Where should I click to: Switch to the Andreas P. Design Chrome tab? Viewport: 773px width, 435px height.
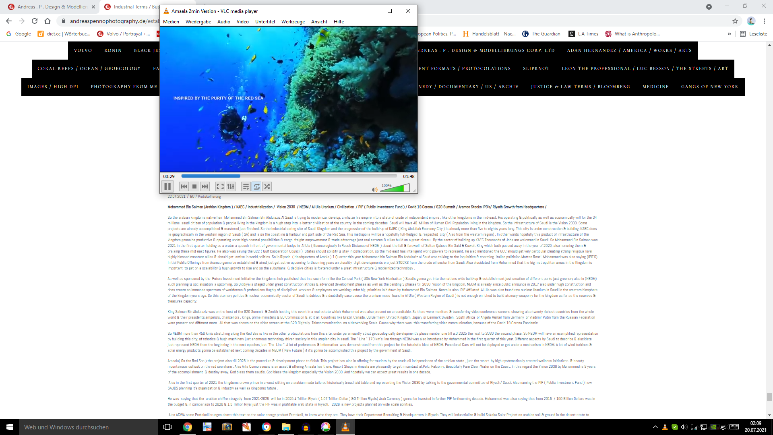(52, 7)
